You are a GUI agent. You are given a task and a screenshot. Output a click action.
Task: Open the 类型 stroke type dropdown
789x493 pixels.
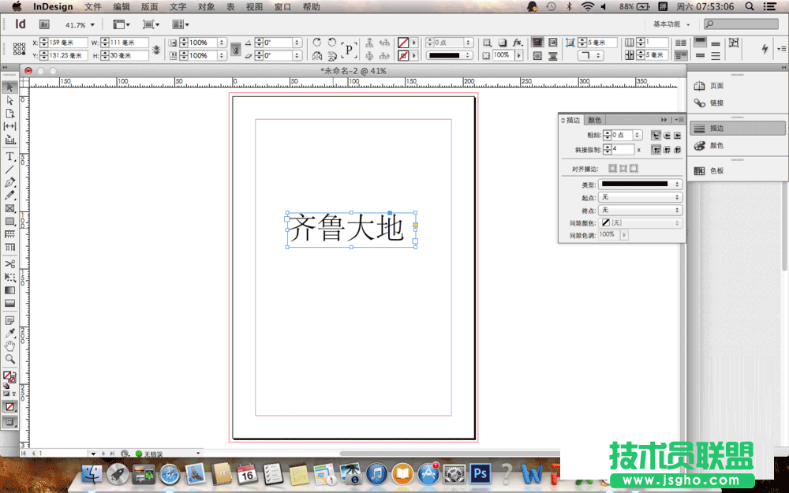pos(640,184)
